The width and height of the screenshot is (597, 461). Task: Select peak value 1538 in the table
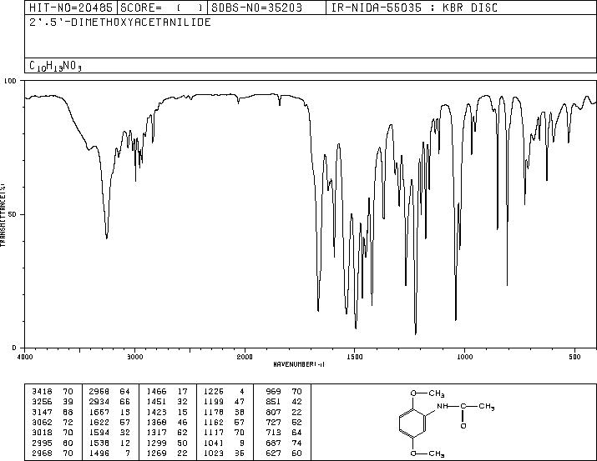(99, 443)
